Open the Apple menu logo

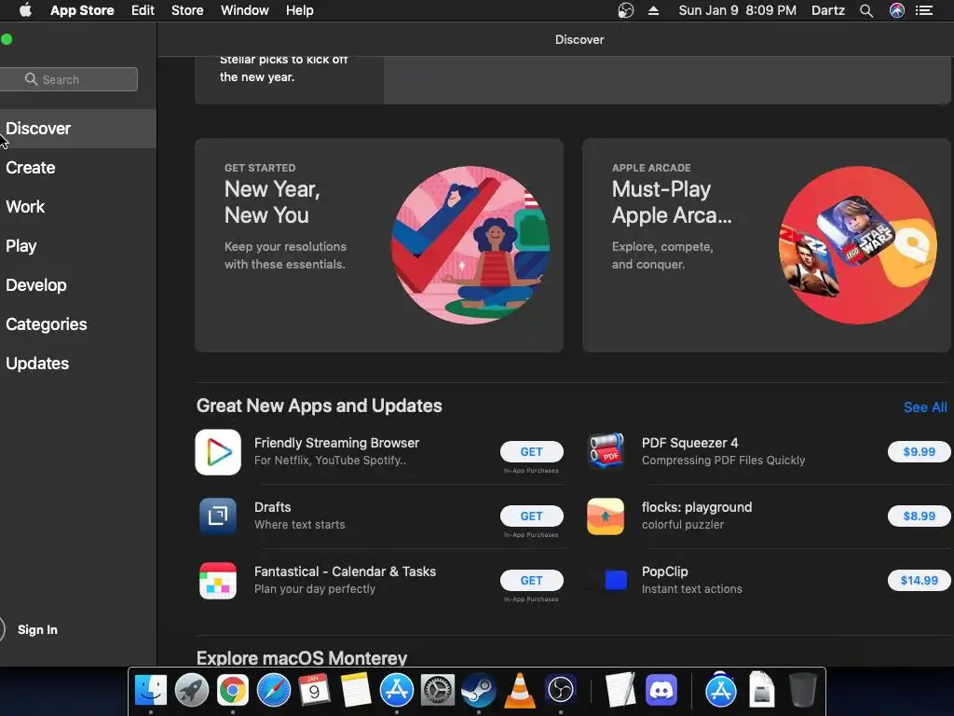pyautogui.click(x=25, y=10)
